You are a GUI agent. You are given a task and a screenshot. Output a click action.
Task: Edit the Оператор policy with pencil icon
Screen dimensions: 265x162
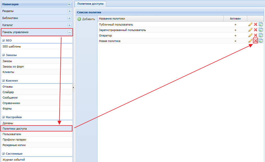click(250, 35)
